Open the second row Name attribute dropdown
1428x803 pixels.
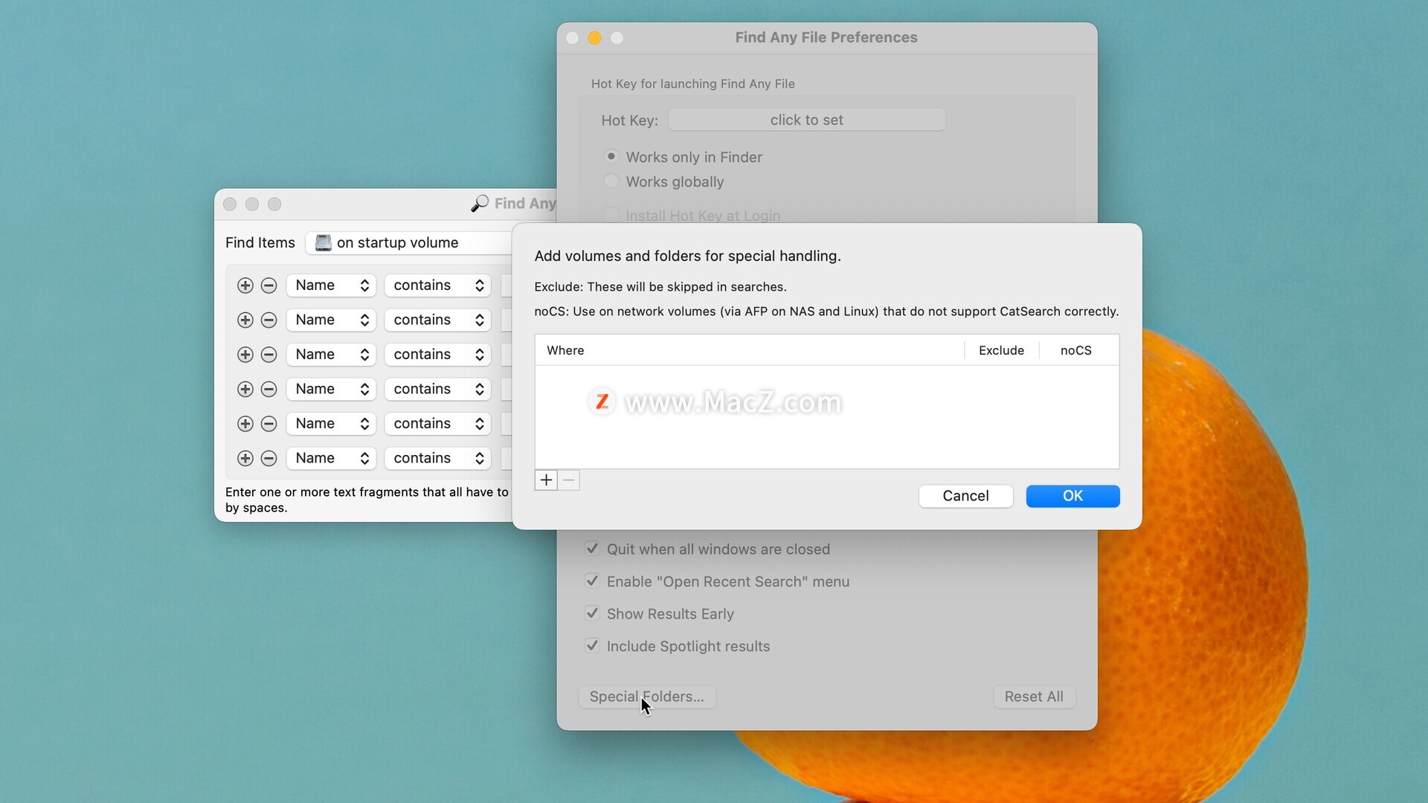(x=331, y=320)
